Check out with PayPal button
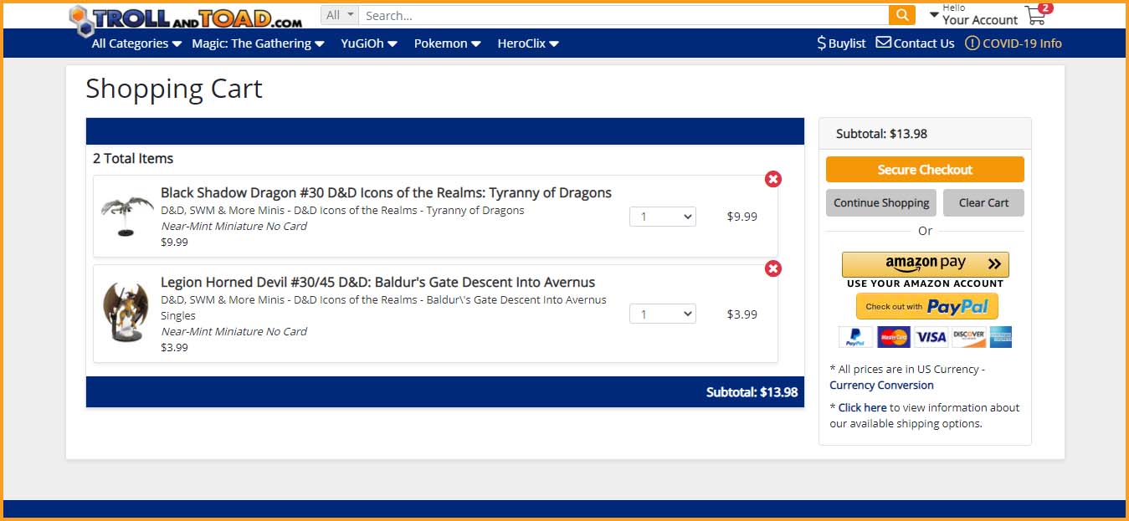Image resolution: width=1129 pixels, height=521 pixels. pos(927,306)
